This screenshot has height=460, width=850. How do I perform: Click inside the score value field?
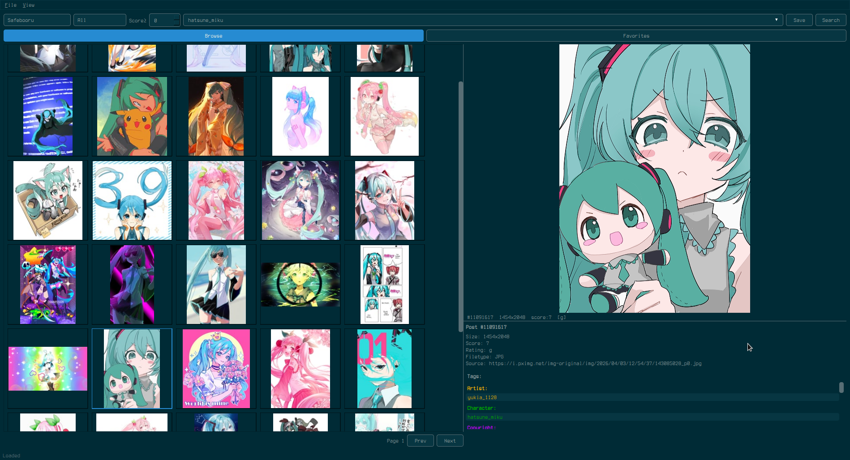161,20
